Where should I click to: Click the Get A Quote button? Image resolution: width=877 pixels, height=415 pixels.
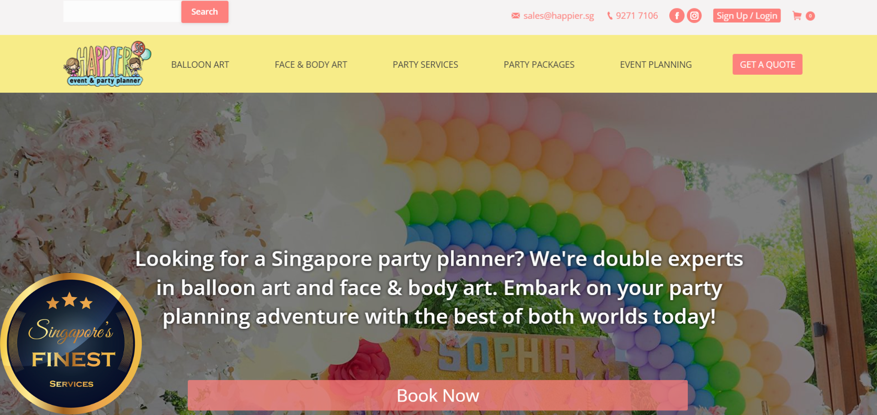coord(767,65)
